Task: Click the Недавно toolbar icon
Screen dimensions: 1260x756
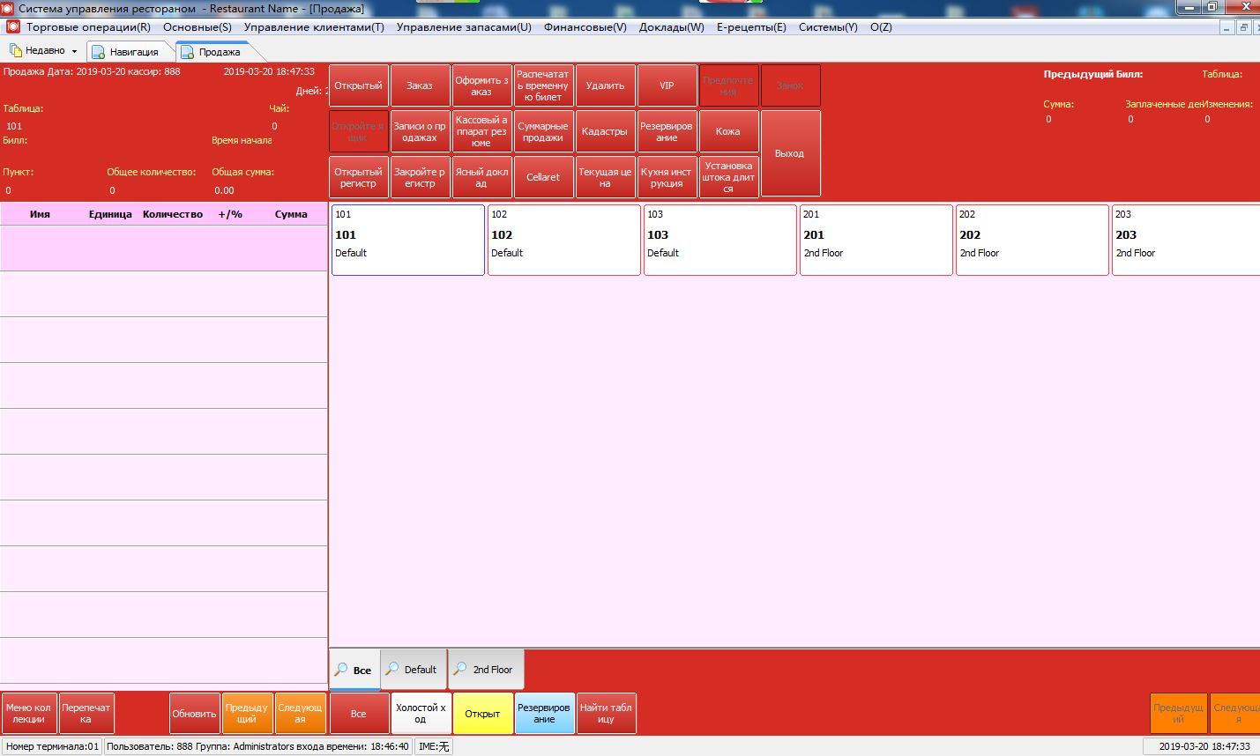Action: point(16,51)
